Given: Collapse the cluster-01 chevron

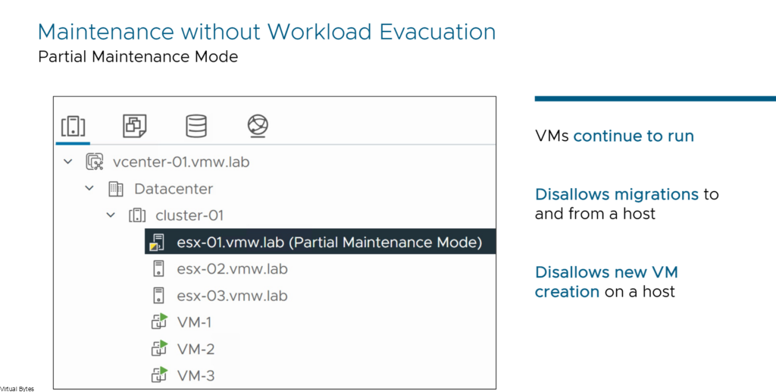Looking at the screenshot, I should [111, 215].
